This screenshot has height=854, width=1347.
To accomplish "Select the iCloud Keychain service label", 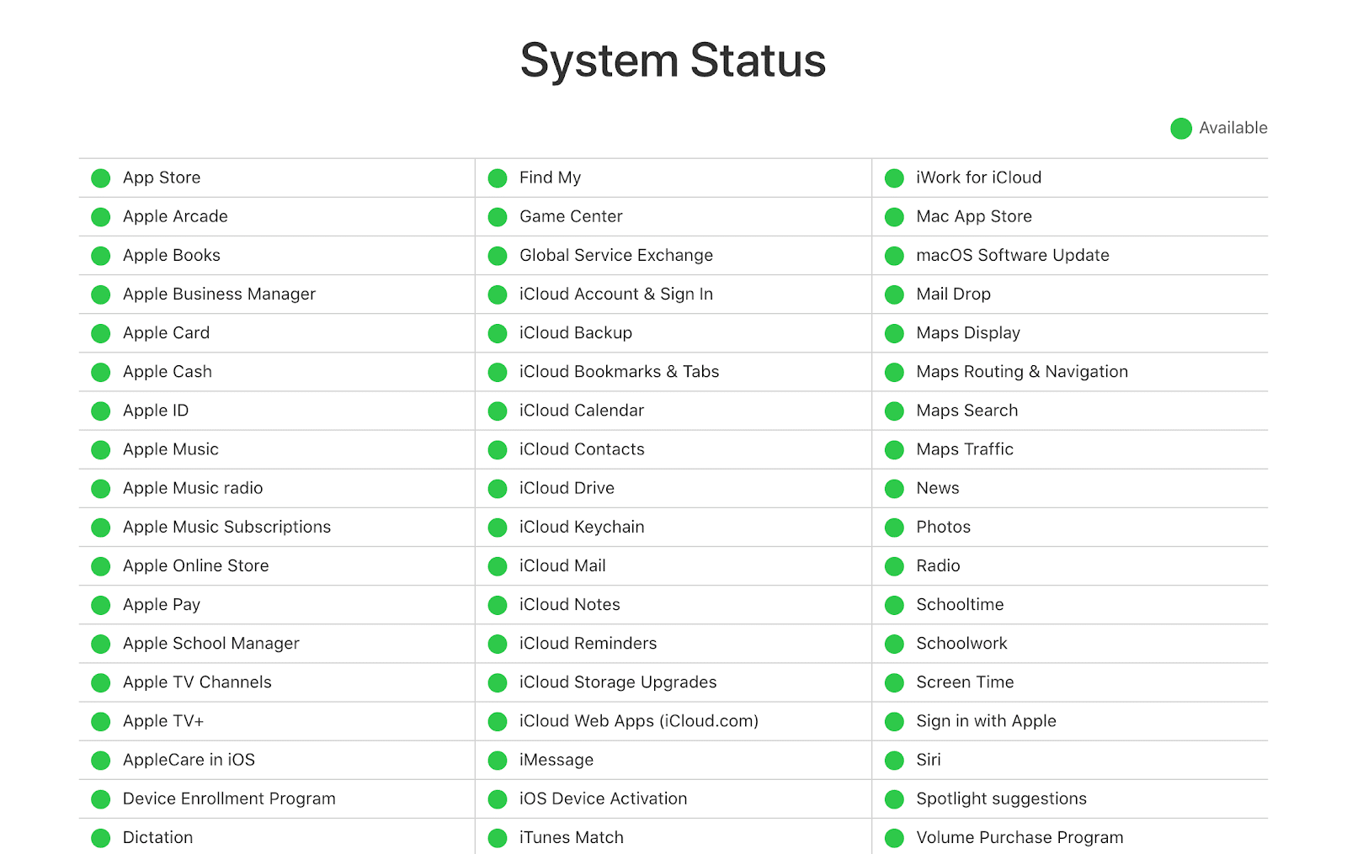I will coord(582,527).
